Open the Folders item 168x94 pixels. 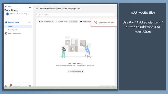point(18,26)
